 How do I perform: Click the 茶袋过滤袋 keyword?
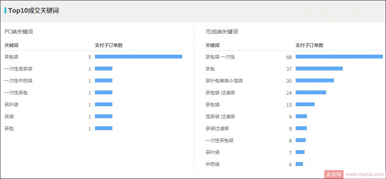217,129
